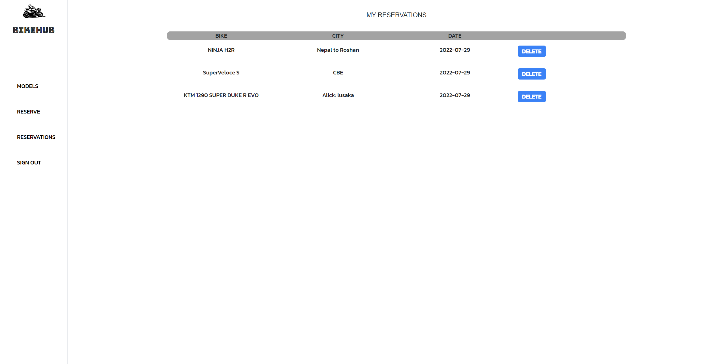Select the KTM 1290 SUPER DUKE R EVO text
This screenshot has width=725, height=364.
(x=221, y=95)
